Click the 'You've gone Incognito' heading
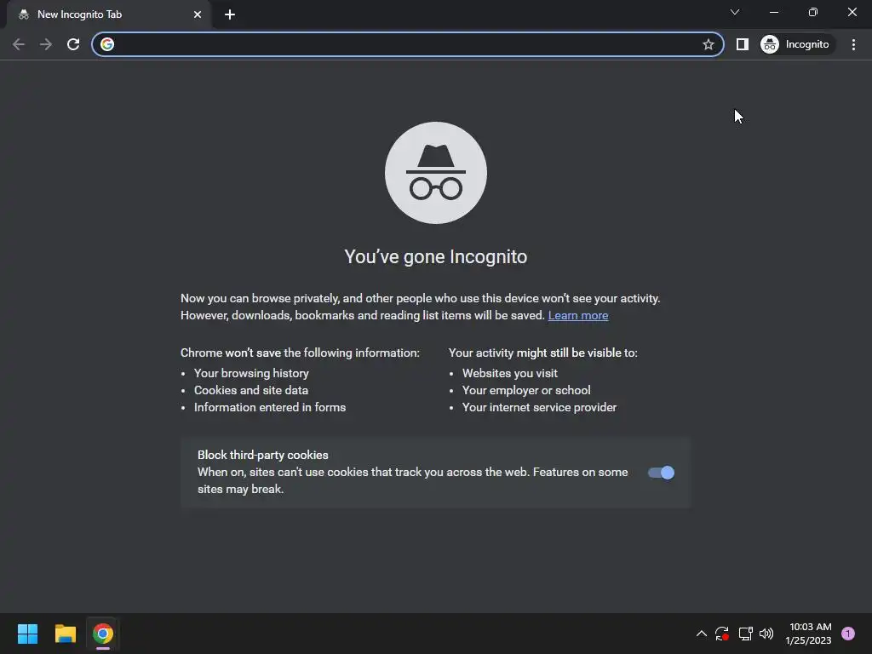The image size is (872, 654). (436, 257)
